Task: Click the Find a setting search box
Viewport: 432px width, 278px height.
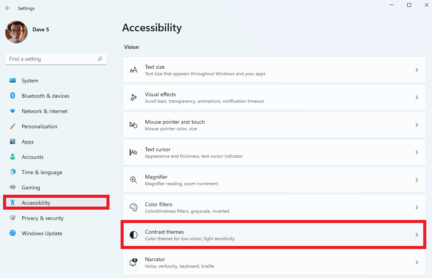Action: [x=52, y=59]
